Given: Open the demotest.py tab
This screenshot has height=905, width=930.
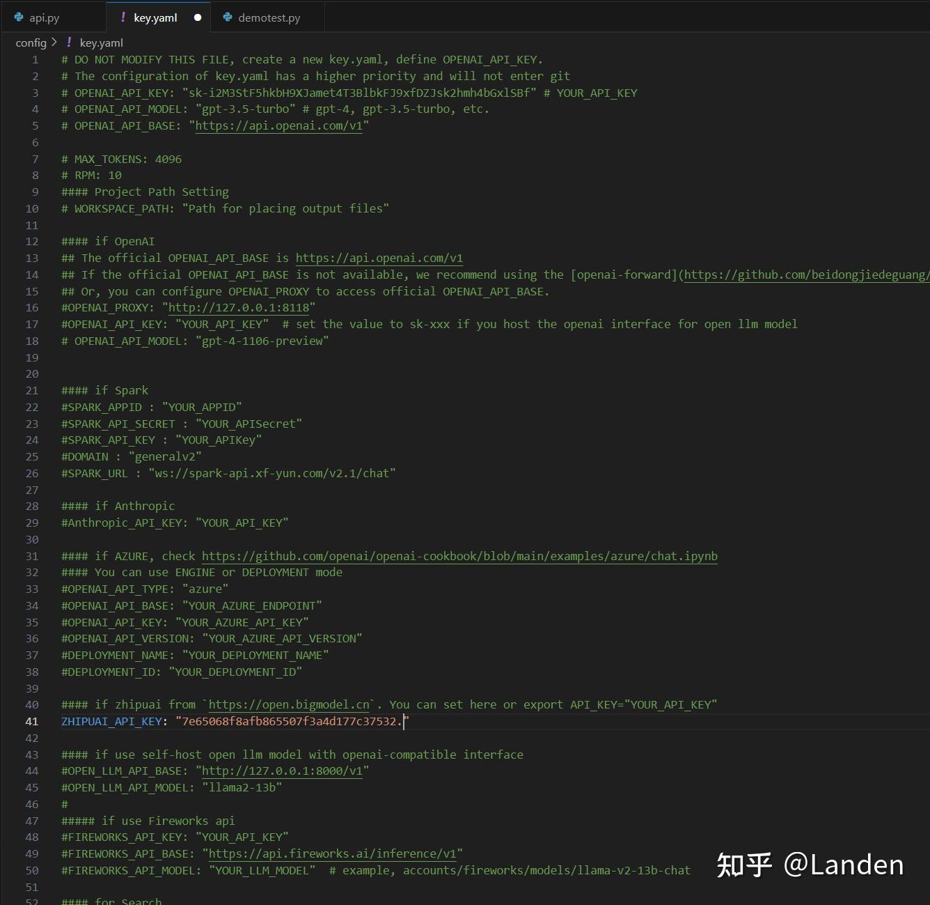Looking at the screenshot, I should tap(268, 17).
